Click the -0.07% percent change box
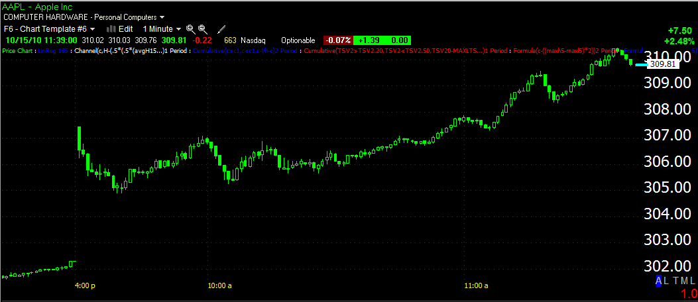 (337, 40)
